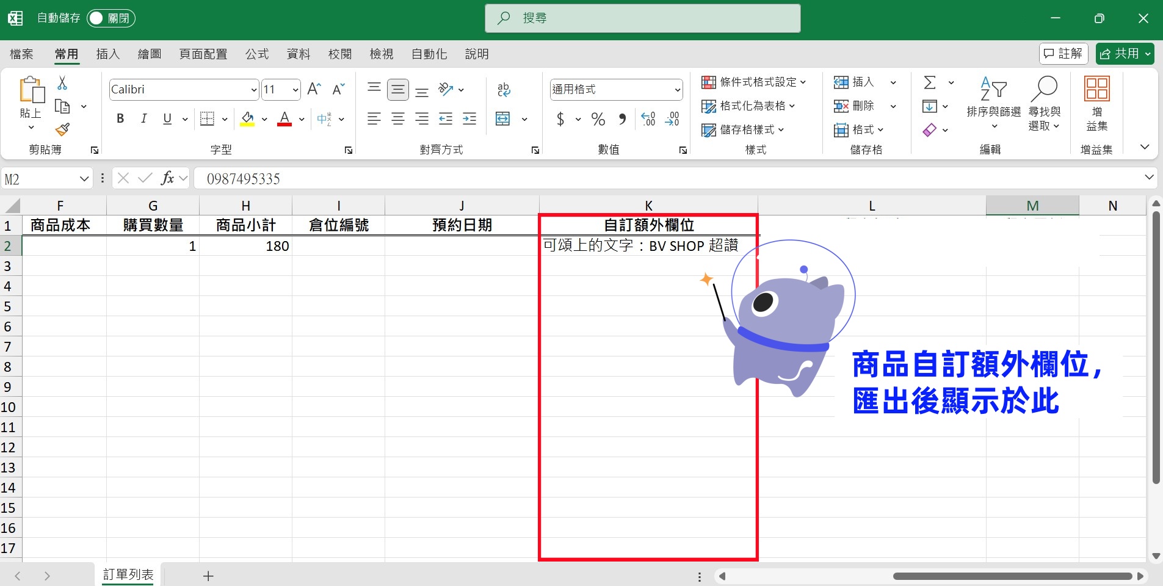1163x586 pixels.
Task: Toggle Underline formatting
Action: click(167, 118)
